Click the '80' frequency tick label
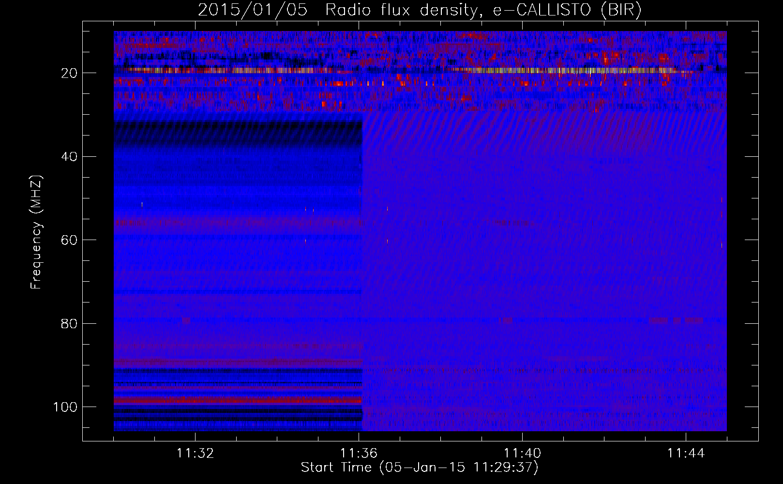783x484 pixels. pyautogui.click(x=69, y=323)
